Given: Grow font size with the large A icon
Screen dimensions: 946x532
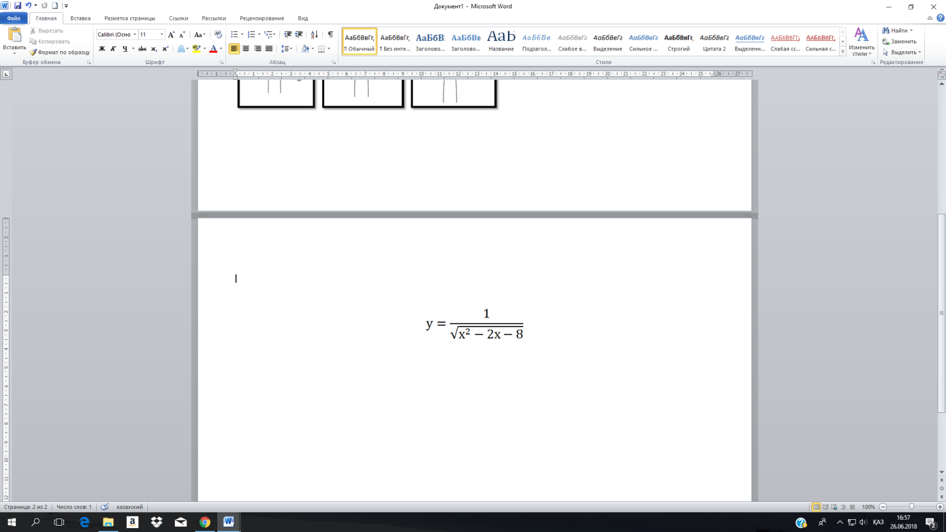Looking at the screenshot, I should point(172,35).
